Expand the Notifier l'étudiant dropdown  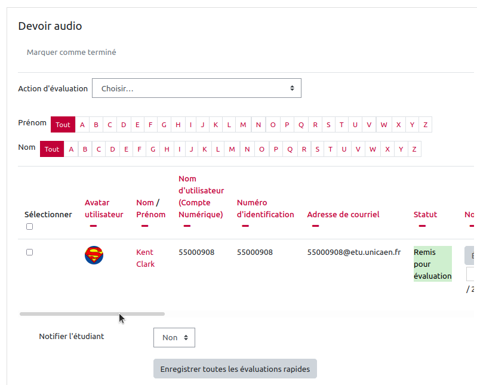pos(174,337)
